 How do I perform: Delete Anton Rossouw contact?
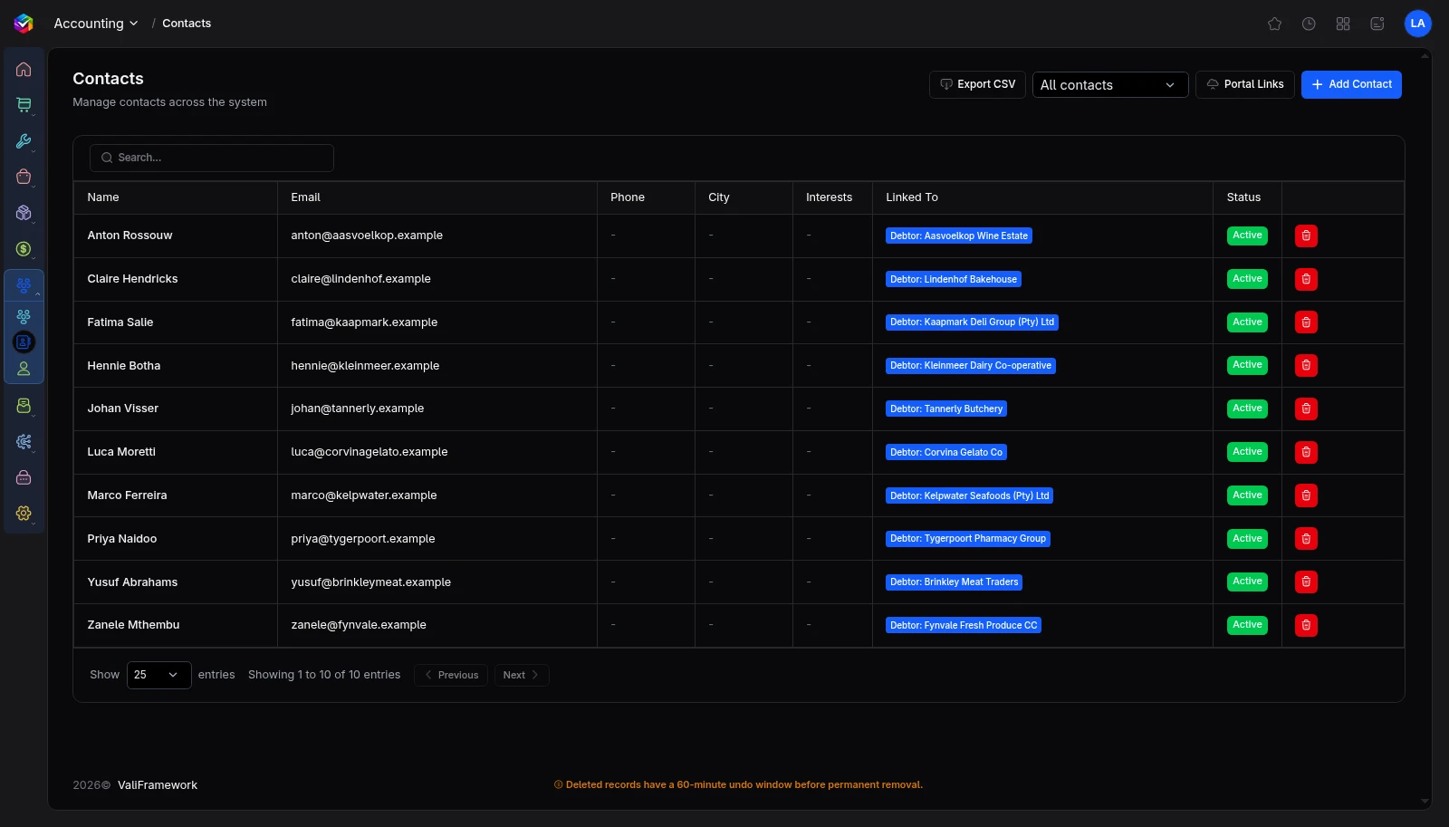(1306, 236)
